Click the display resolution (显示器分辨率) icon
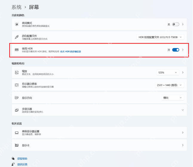This screenshot has width=193, height=167. pos(17,85)
